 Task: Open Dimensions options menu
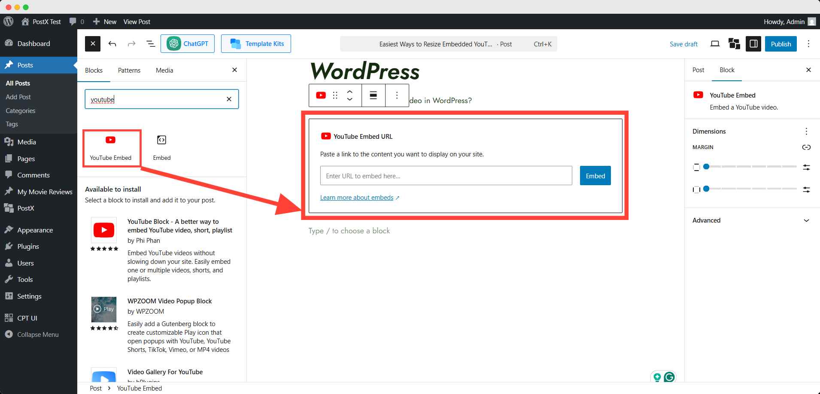[x=806, y=131]
